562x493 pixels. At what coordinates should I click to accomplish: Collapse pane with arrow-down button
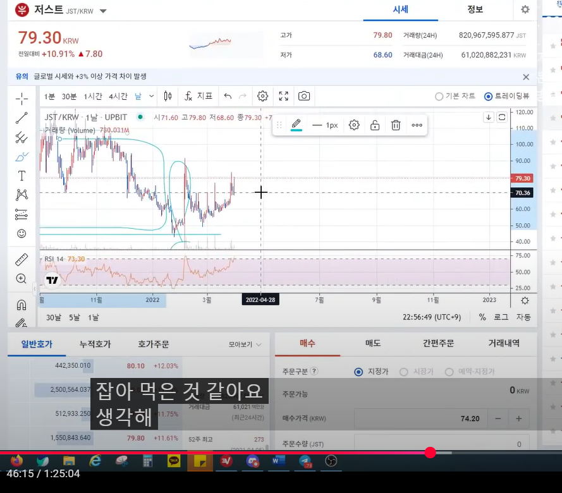489,117
